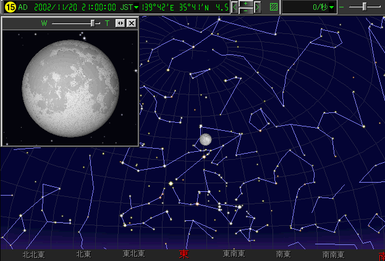The image size is (385, 261).
Task: Click left bracket arrow beside magnification
Action: [234, 7]
